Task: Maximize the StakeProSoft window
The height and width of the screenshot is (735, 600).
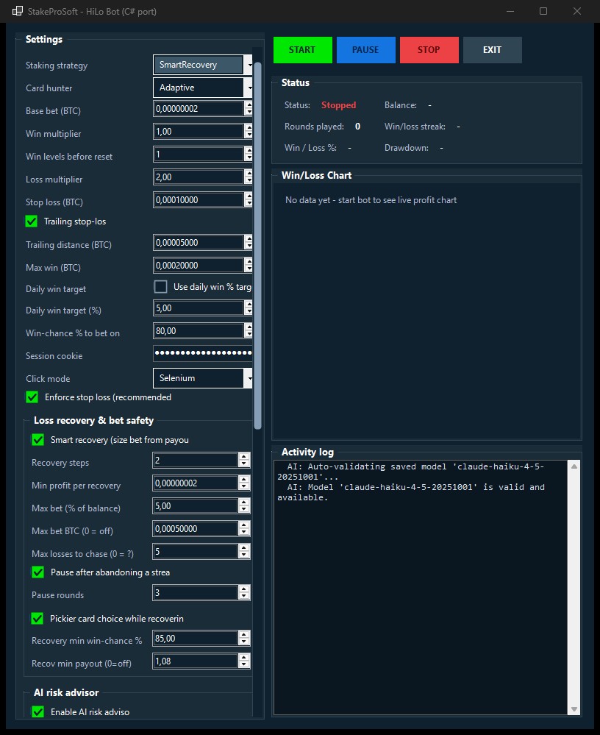Action: click(543, 11)
